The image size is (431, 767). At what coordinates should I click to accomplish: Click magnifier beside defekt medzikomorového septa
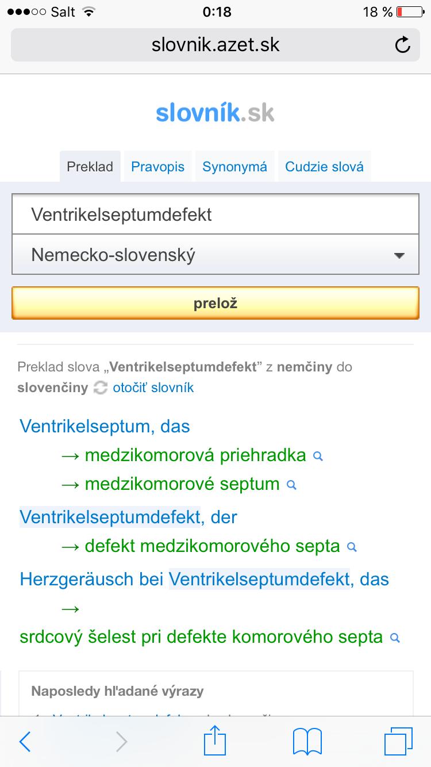[352, 547]
